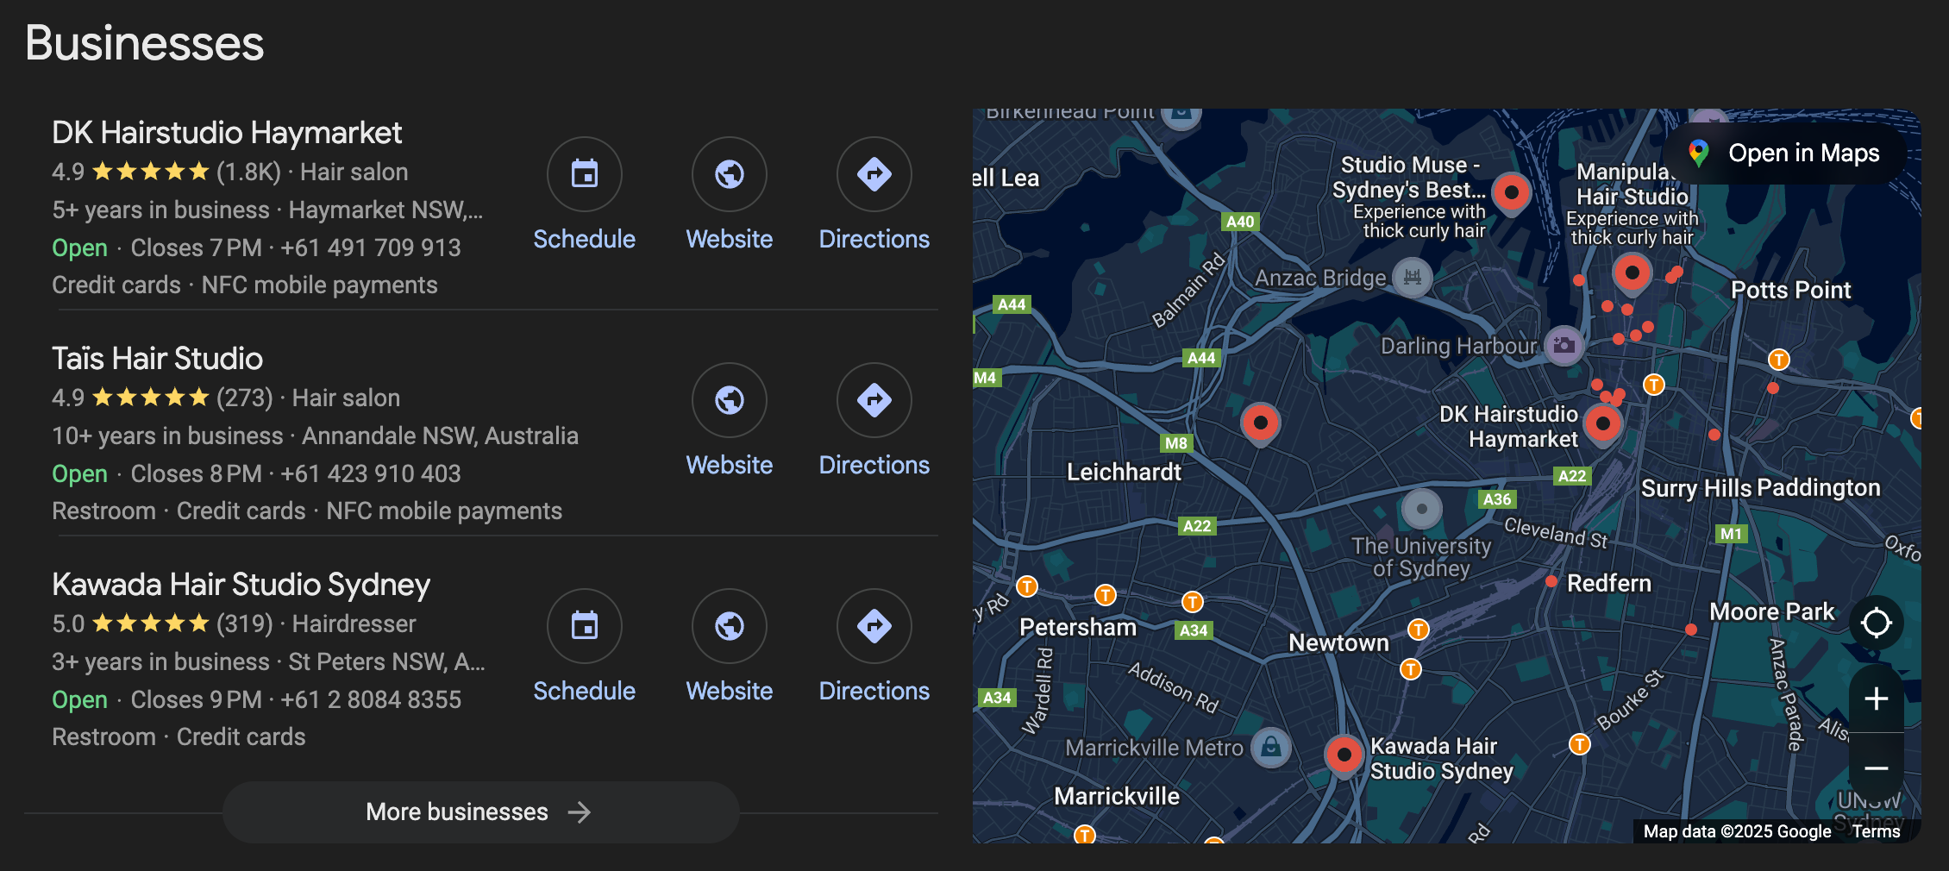This screenshot has height=871, width=1949.
Task: Click the Anzac Bridge landmark icon
Action: coord(1413,278)
